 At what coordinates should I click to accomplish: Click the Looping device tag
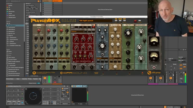[28, 14]
